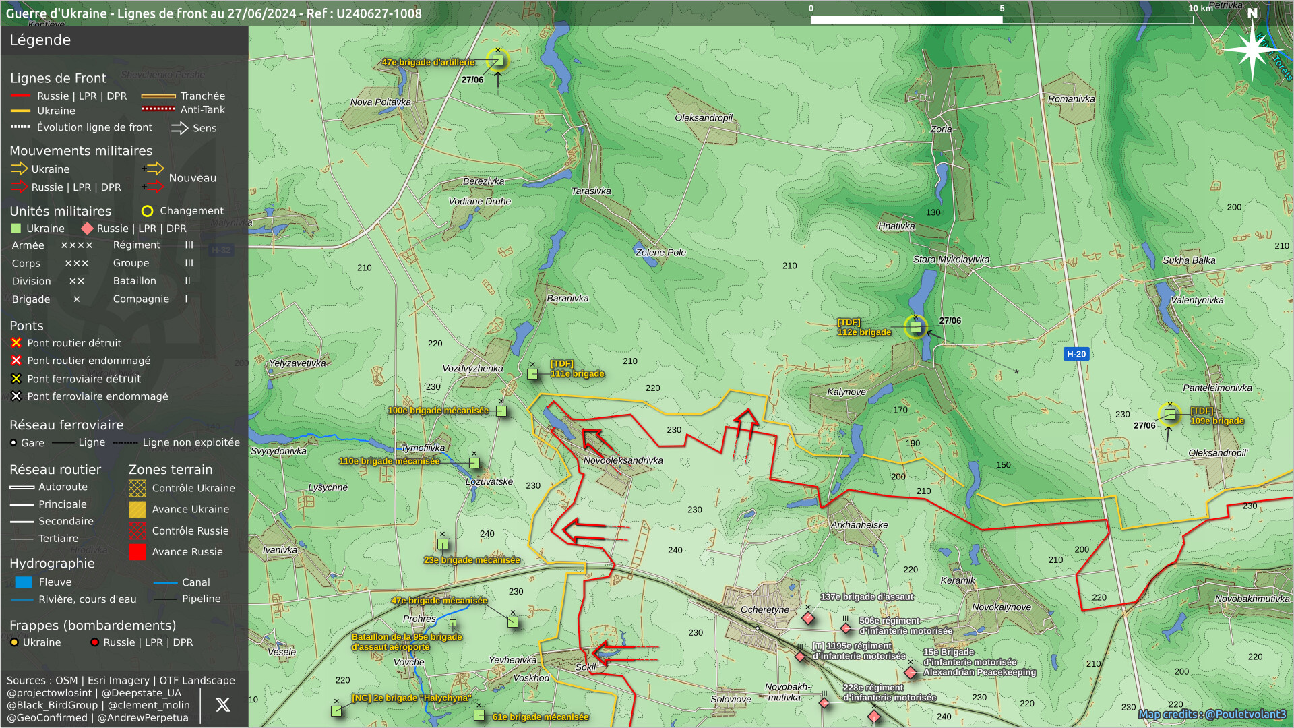1294x728 pixels.
Task: Click the 110e brigade mécanisée unit square
Action: [474, 463]
